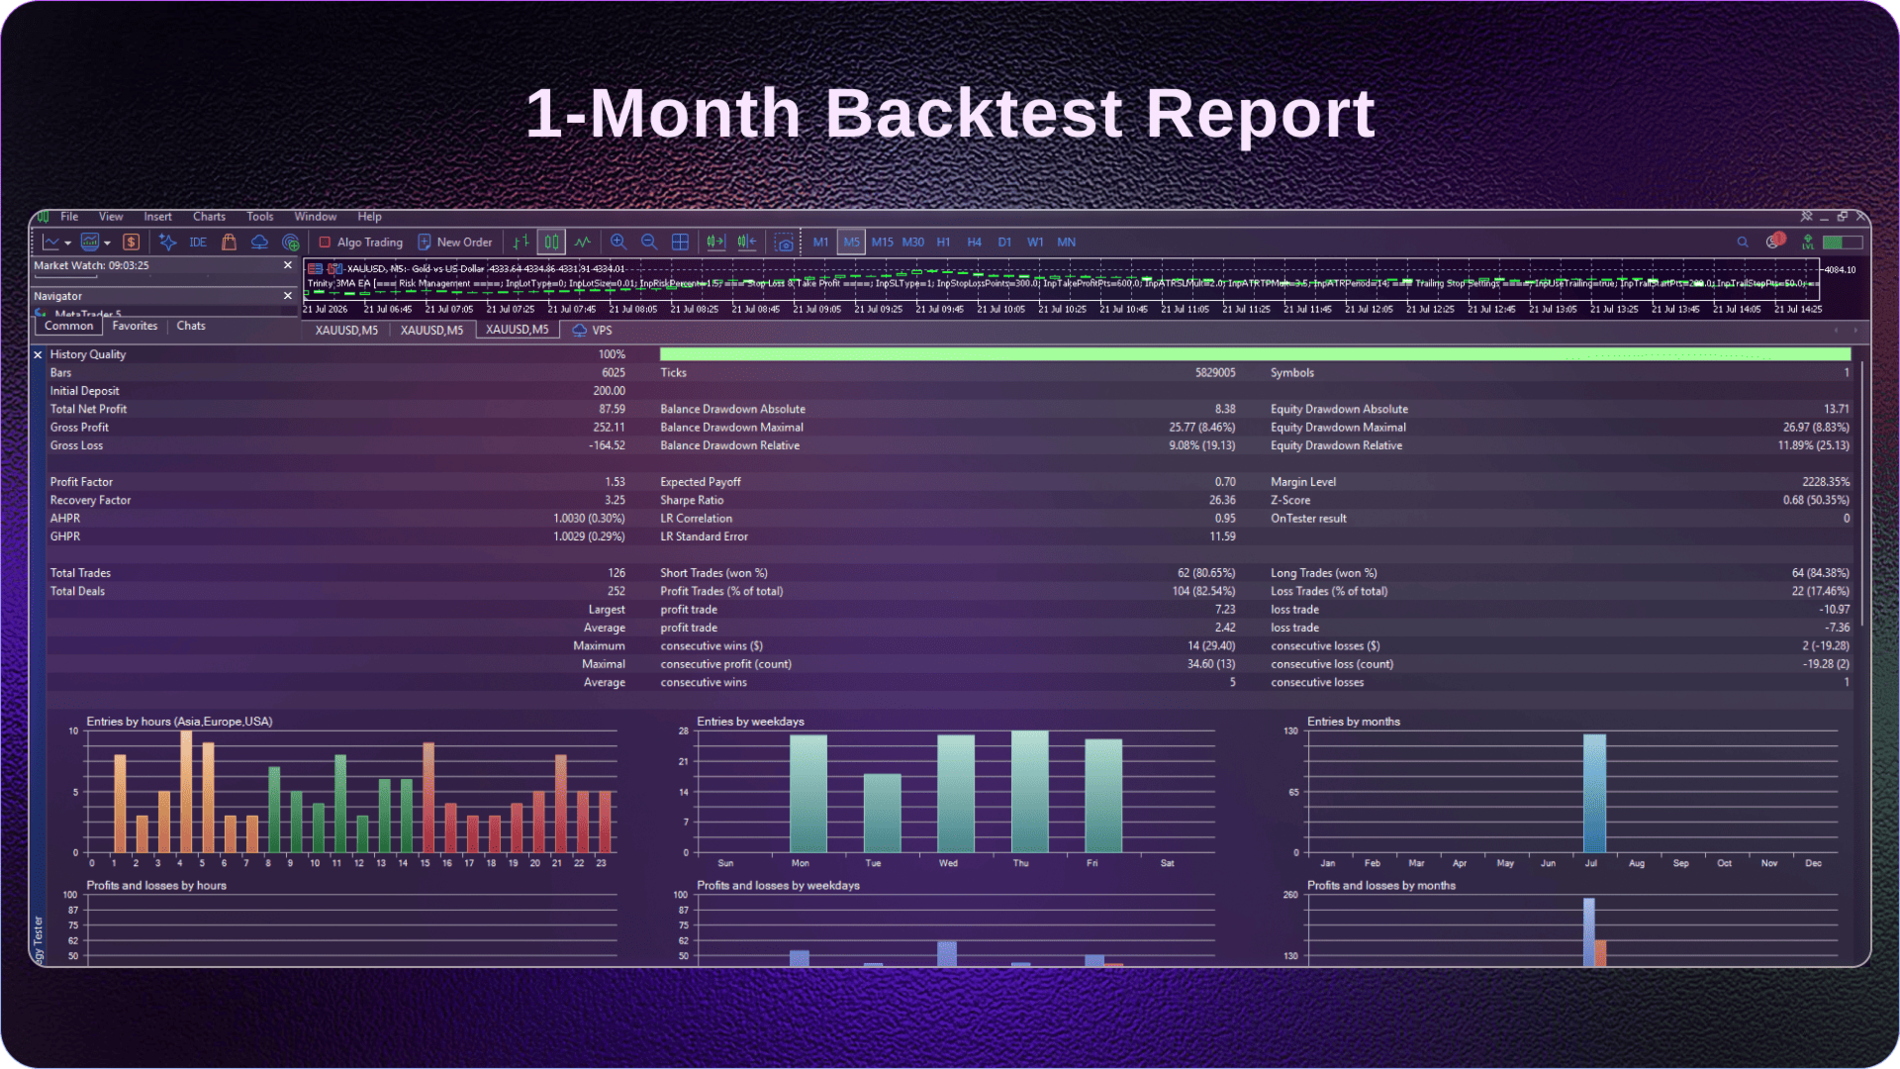
Task: Click the Thu bar in Entries by weekdays
Action: coord(1029,792)
